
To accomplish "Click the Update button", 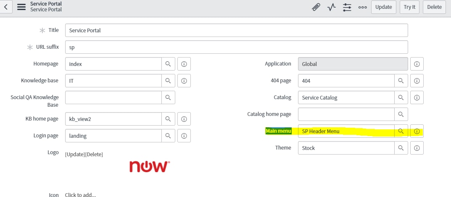I will tap(384, 7).
